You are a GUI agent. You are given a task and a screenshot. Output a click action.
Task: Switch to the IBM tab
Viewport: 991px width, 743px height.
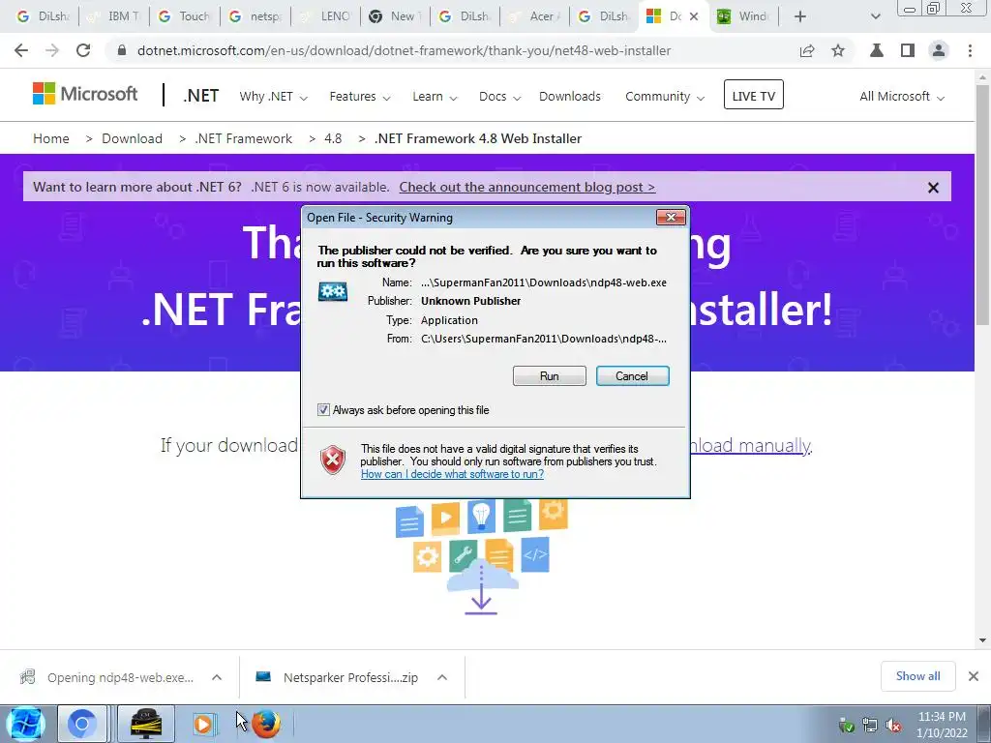coord(115,16)
